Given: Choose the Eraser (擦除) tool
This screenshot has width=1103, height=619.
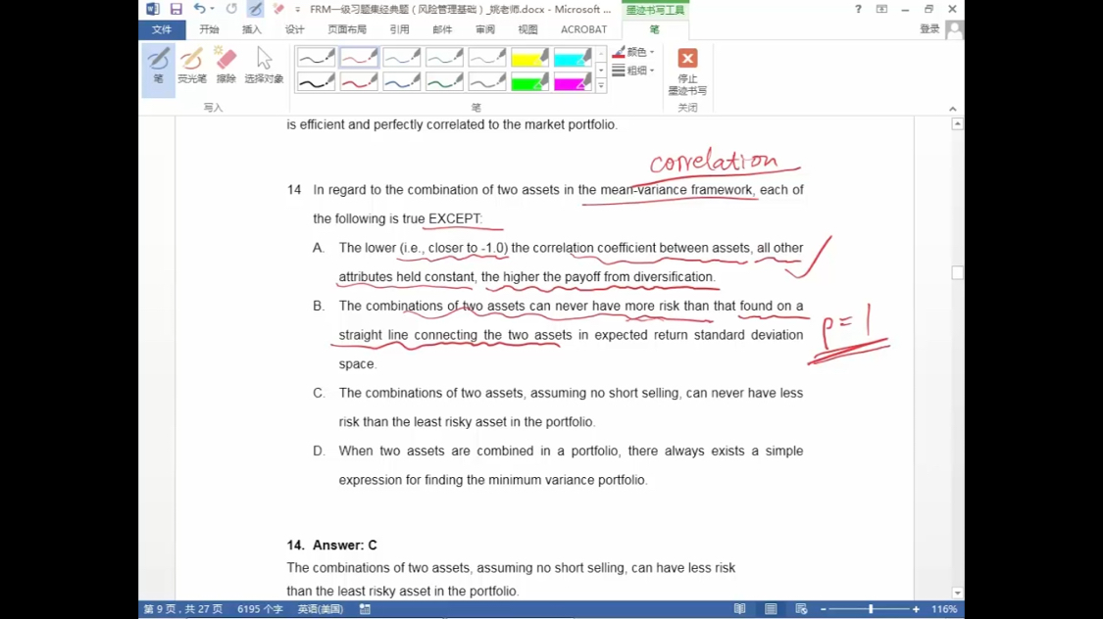Looking at the screenshot, I should tap(226, 66).
